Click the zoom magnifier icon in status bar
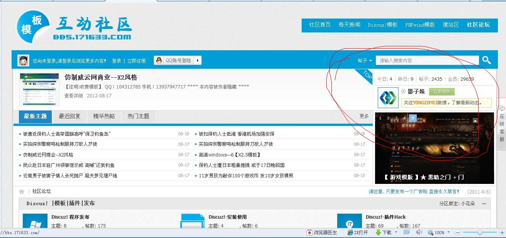The image size is (506, 238). [x=430, y=233]
